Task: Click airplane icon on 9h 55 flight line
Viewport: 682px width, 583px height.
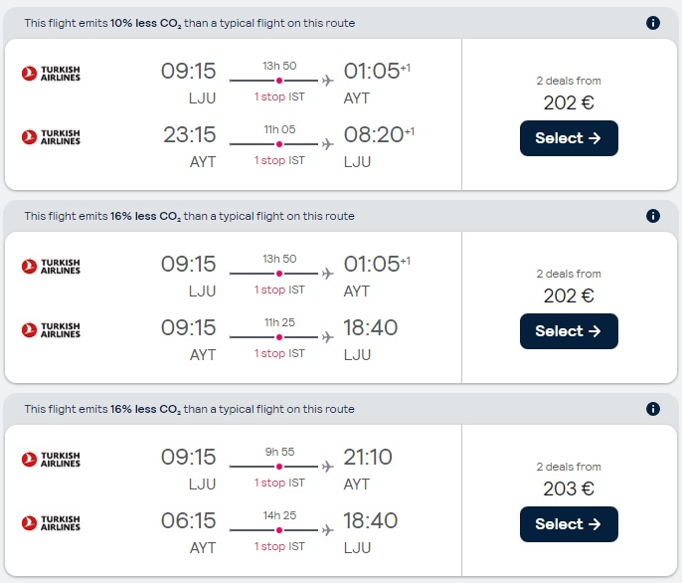Action: [x=327, y=467]
